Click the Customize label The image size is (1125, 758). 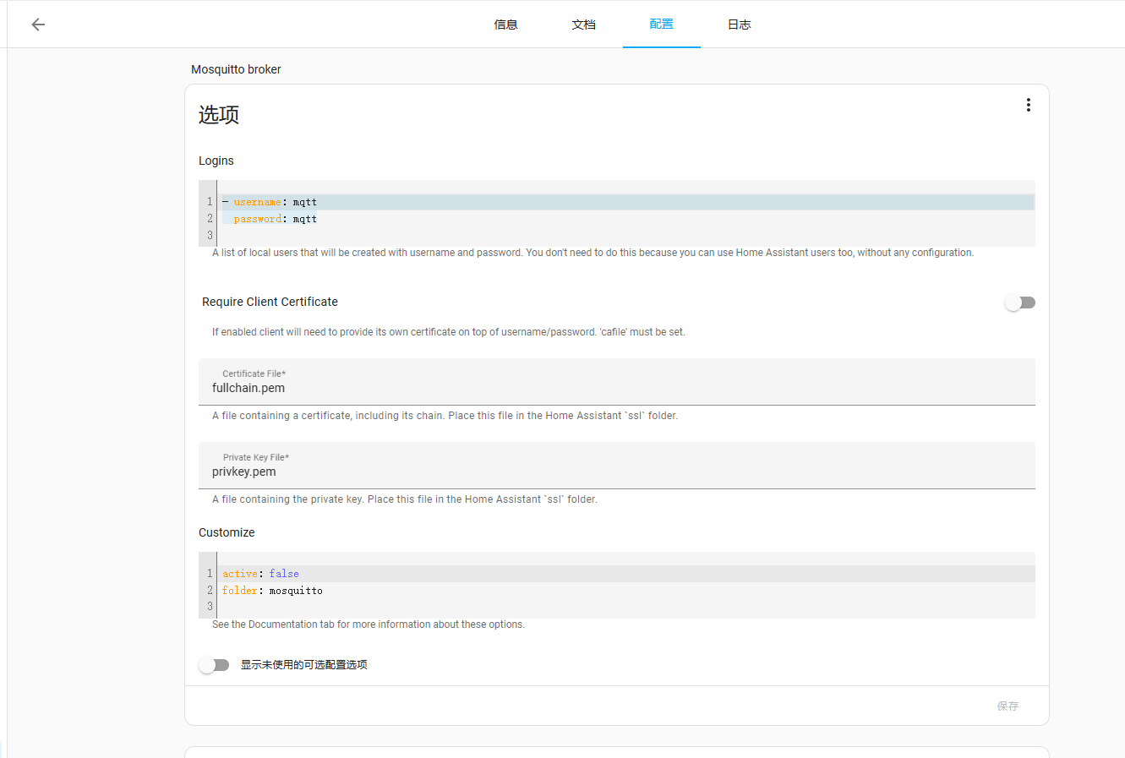point(227,532)
